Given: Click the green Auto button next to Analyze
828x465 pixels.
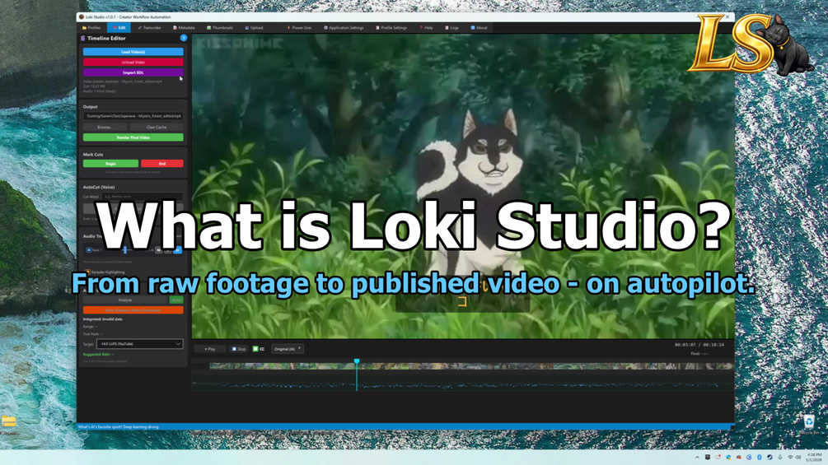Looking at the screenshot, I should tap(176, 300).
